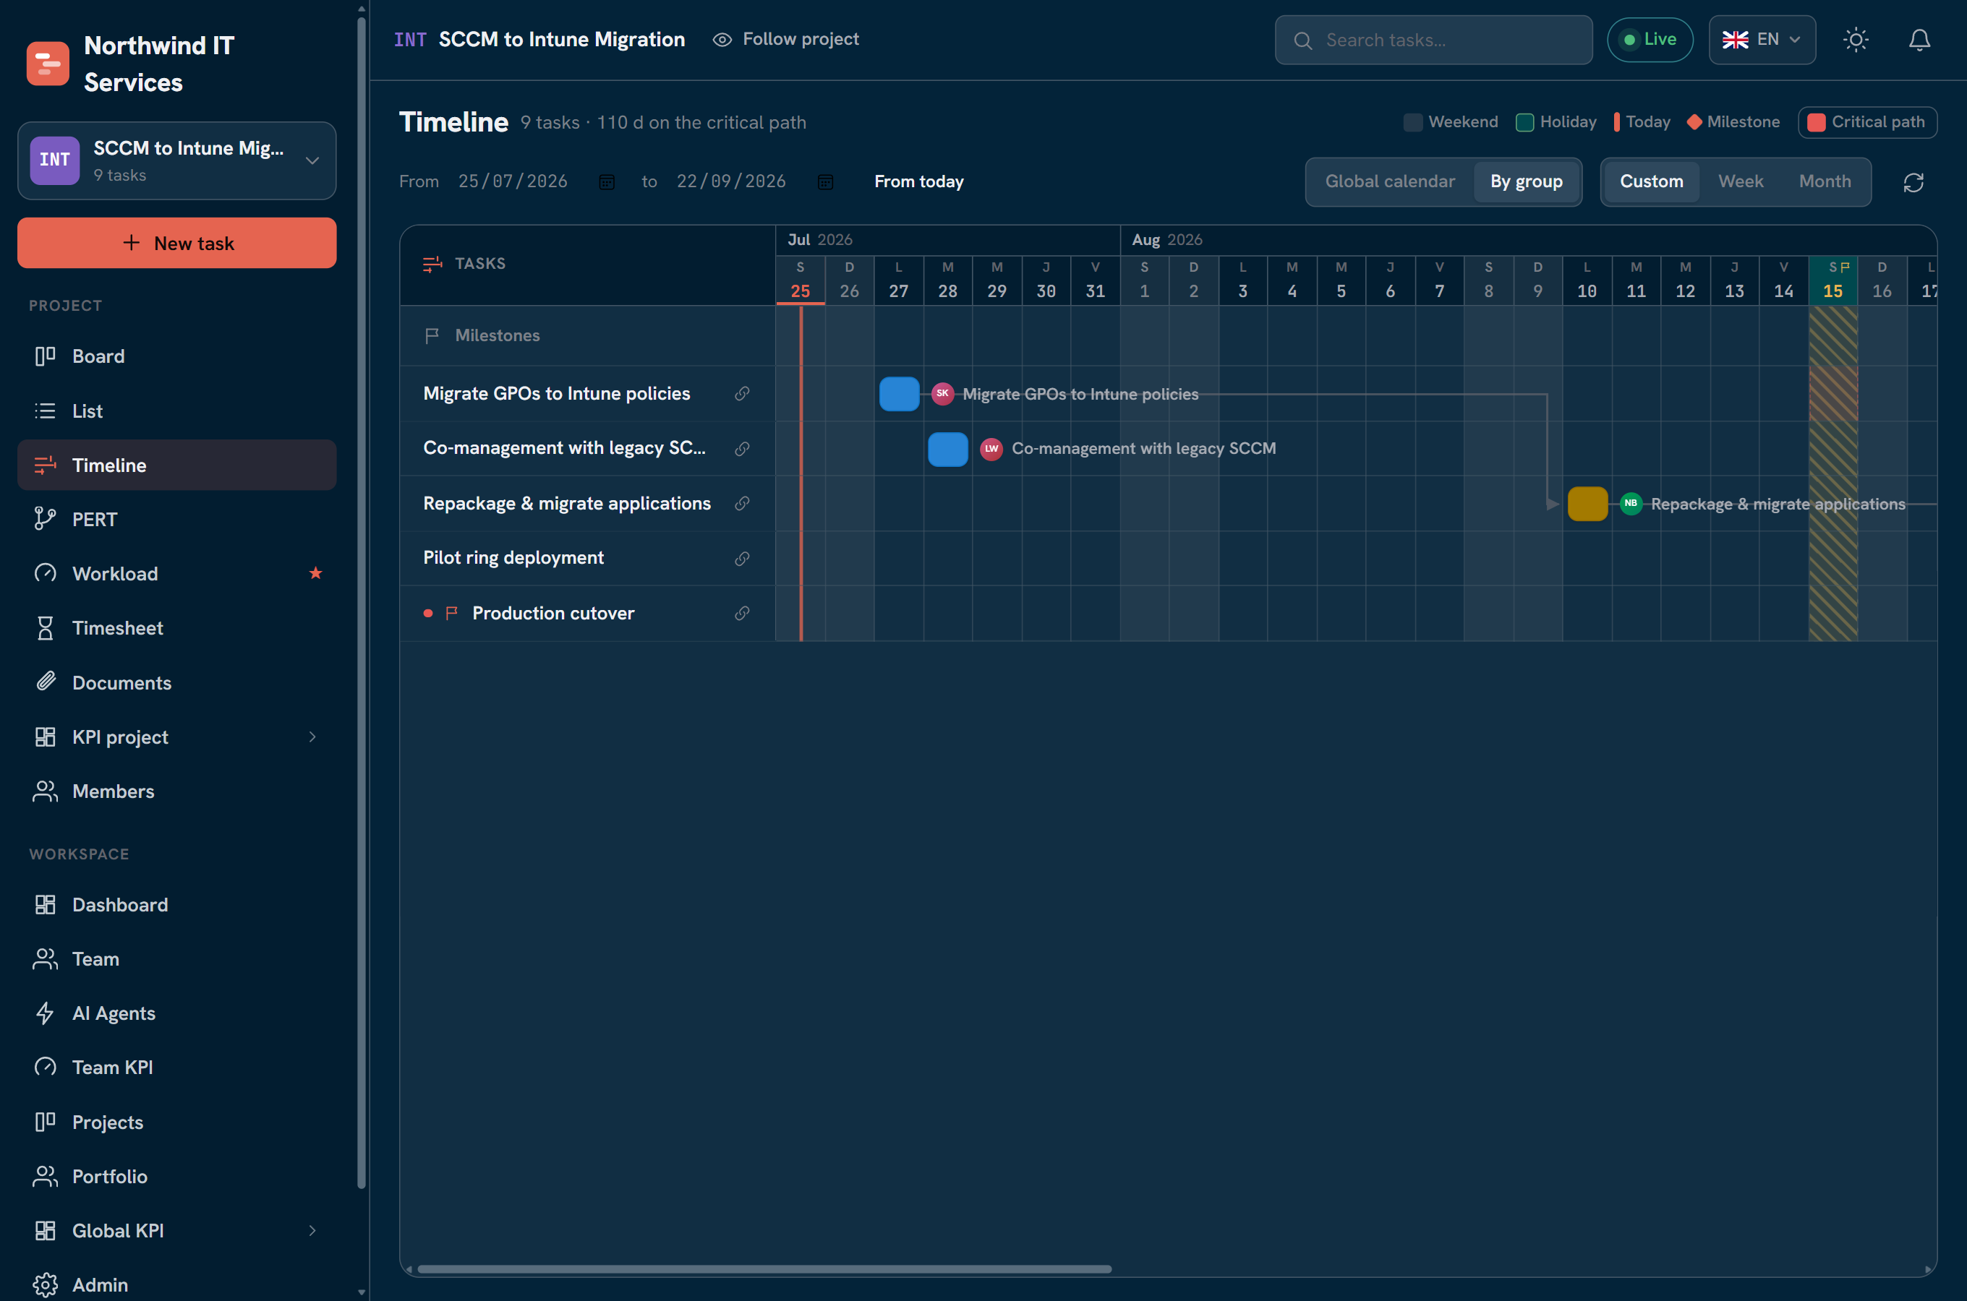Toggle Critical path highlighting
Screen dimensions: 1967x1301
tap(1866, 122)
